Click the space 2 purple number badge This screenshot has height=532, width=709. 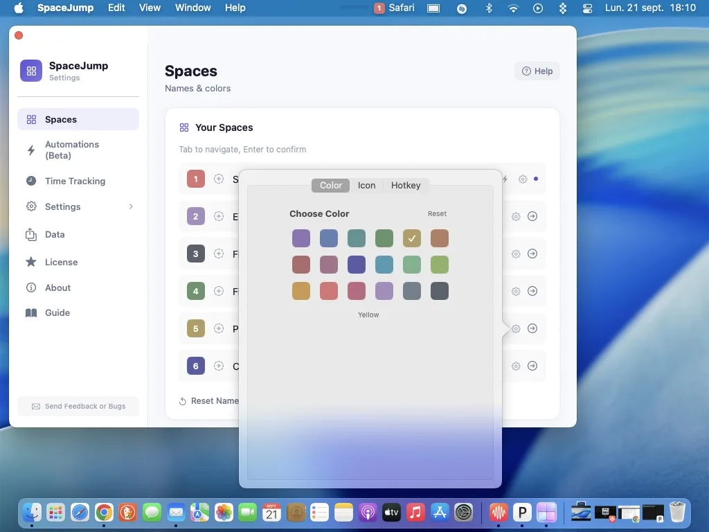196,216
